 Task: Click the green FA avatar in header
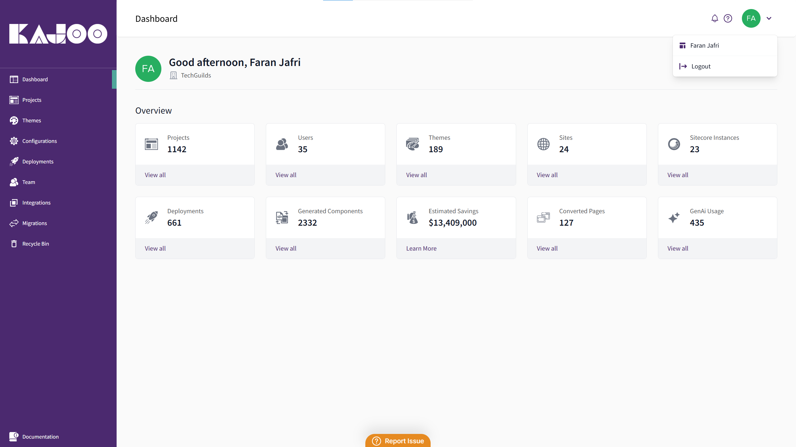751,19
